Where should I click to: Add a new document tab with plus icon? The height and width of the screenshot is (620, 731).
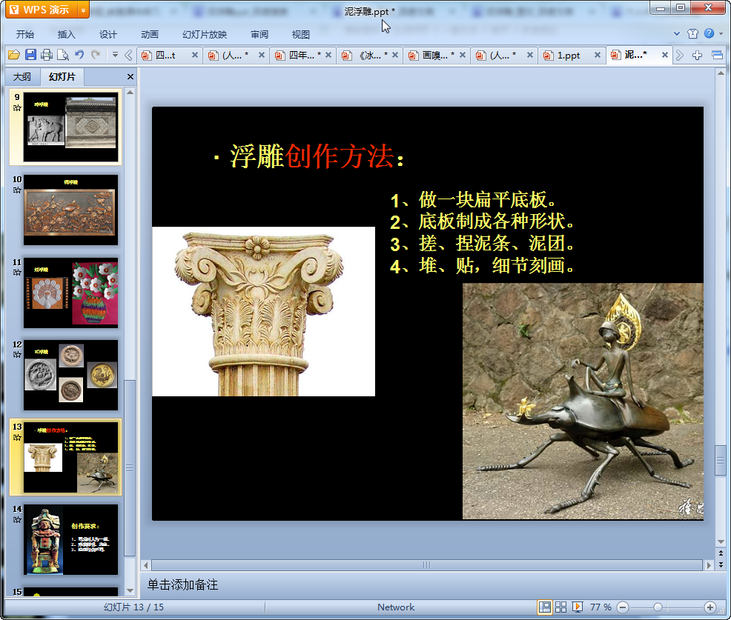(x=697, y=56)
